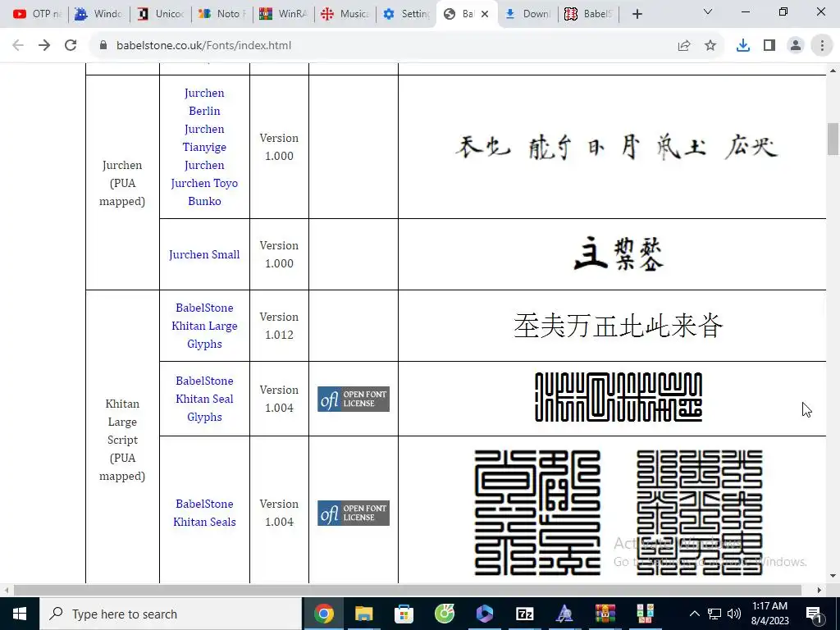Viewport: 840px width, 630px height.
Task: Click the Khitan Large Glyphs sample image
Action: tap(619, 326)
